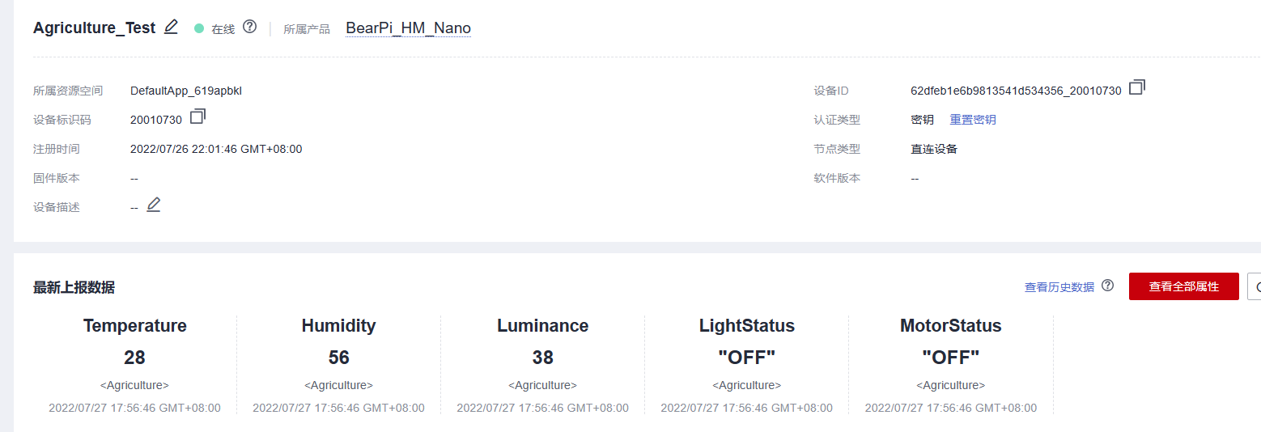The image size is (1261, 432).
Task: Click the pencil icon beside Agriculture_Test
Action: click(x=171, y=27)
